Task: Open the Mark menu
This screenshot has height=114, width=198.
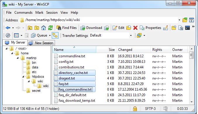Action: click(39, 13)
